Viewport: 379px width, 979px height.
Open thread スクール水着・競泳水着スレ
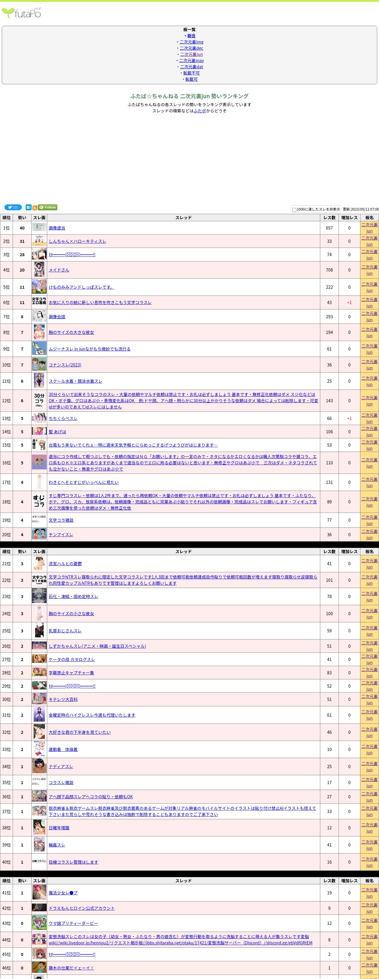[x=76, y=381]
